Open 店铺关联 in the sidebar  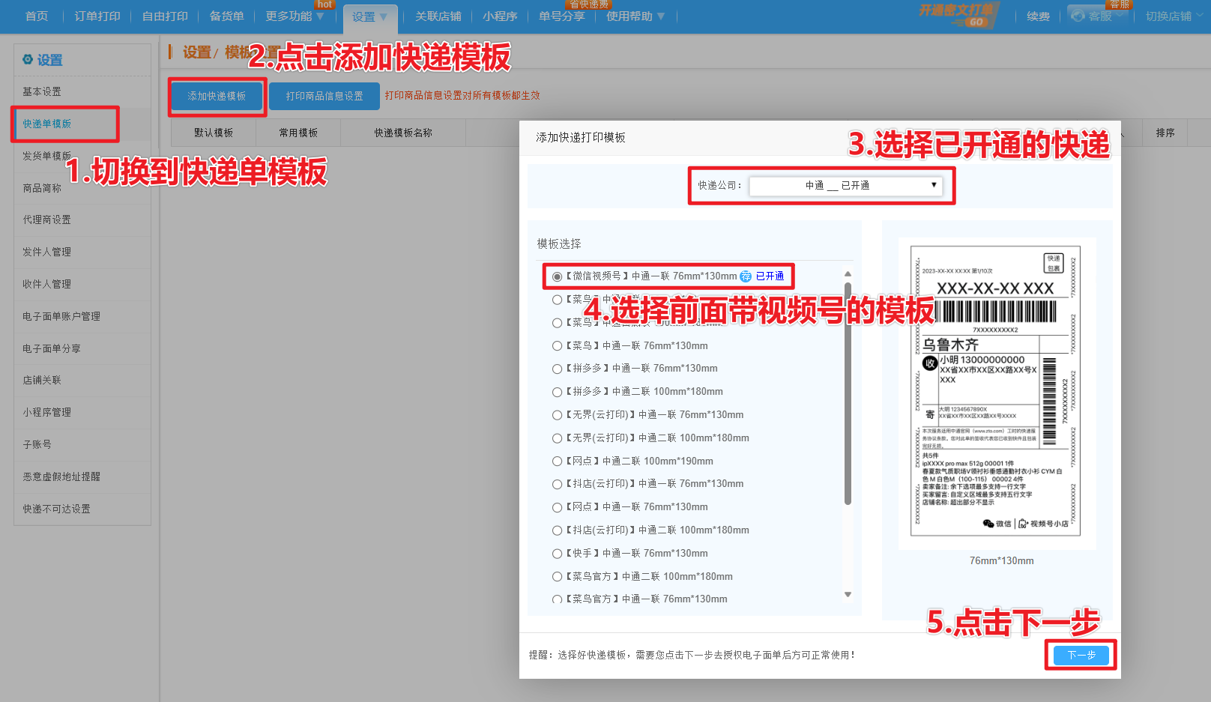pyautogui.click(x=82, y=380)
